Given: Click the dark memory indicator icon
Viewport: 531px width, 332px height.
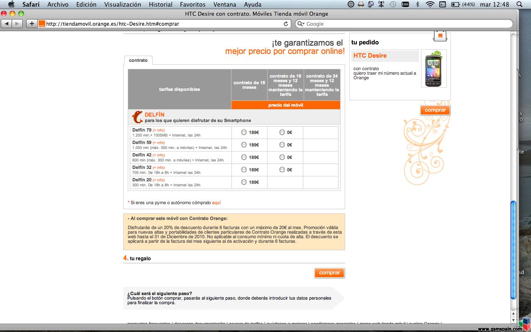Looking at the screenshot, I should (406, 5).
